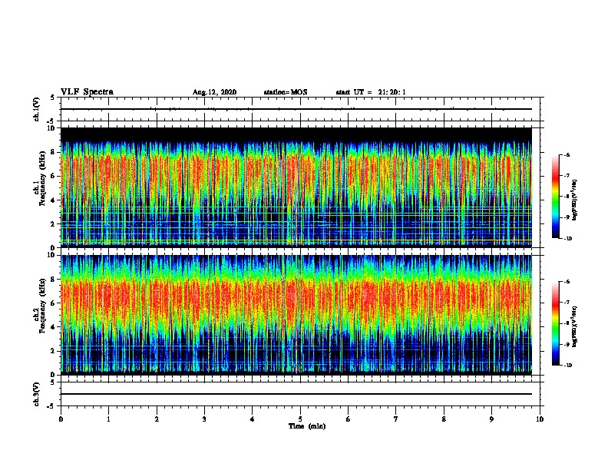Click the ch.2 frequency axis "4" tick label
Screen dimensions: 608x470
tap(53, 327)
